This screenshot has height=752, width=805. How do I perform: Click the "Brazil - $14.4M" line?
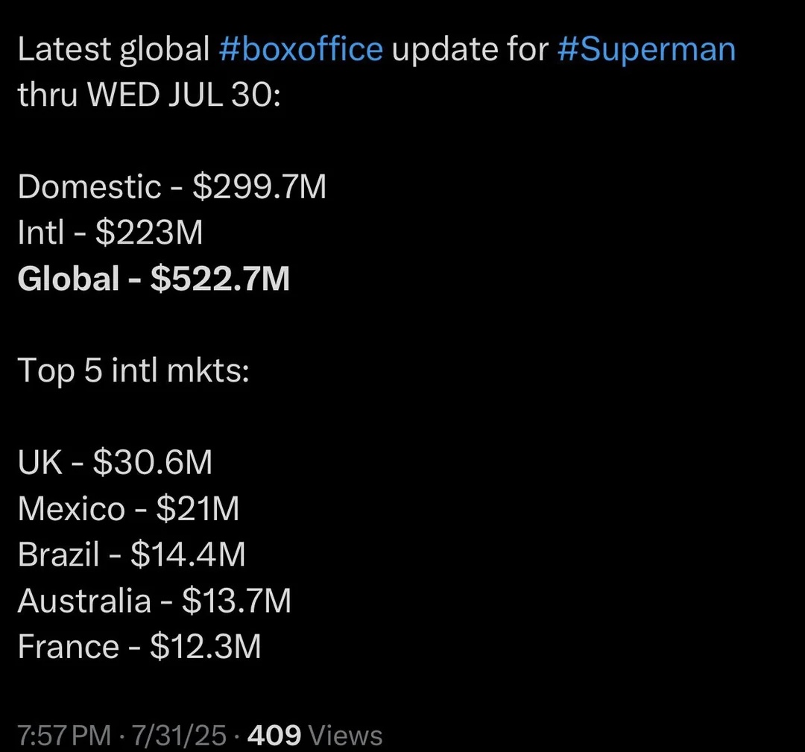pyautogui.click(x=131, y=554)
